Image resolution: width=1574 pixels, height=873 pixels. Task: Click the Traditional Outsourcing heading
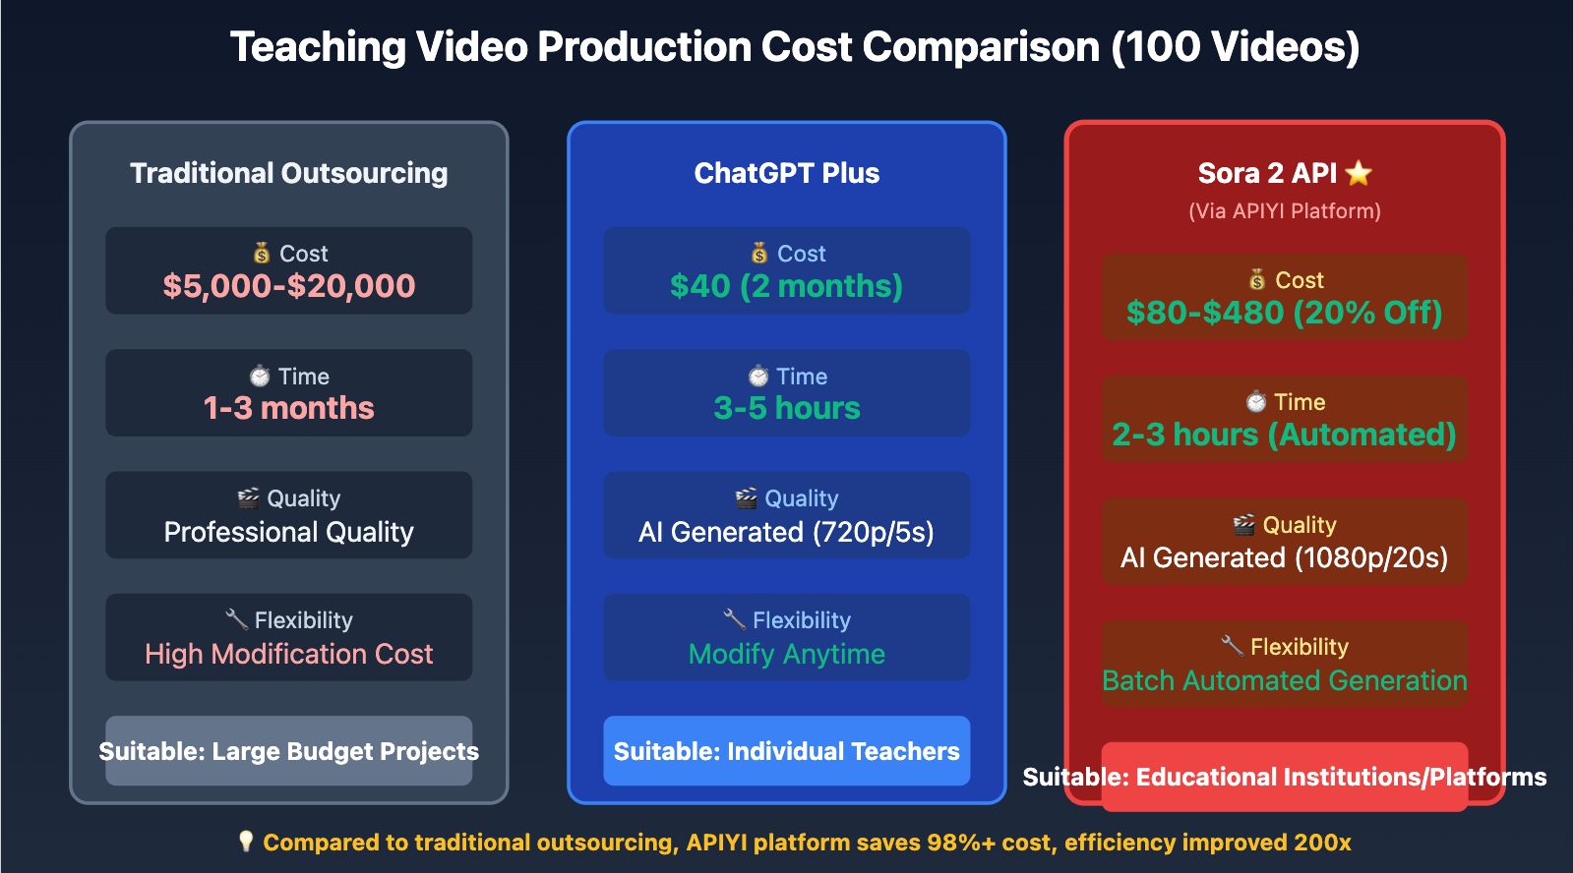[289, 173]
